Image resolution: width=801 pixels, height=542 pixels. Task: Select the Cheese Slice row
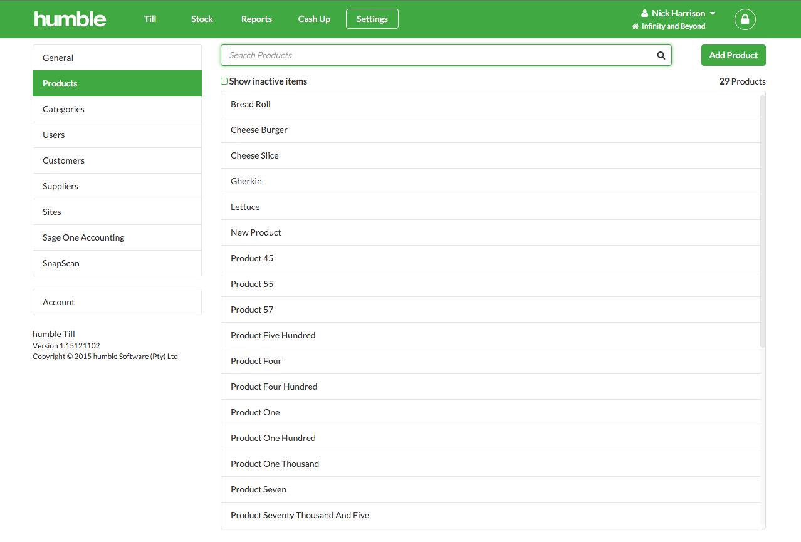(491, 155)
